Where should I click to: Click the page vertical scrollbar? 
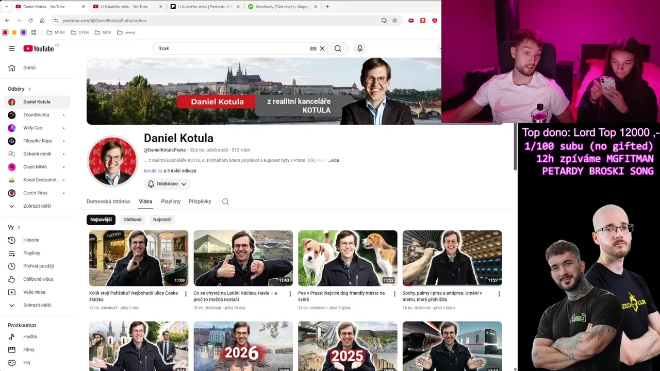pos(515,147)
